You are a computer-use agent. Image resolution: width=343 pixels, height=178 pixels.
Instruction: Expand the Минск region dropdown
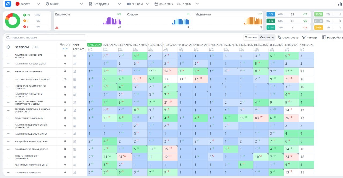pos(64,4)
